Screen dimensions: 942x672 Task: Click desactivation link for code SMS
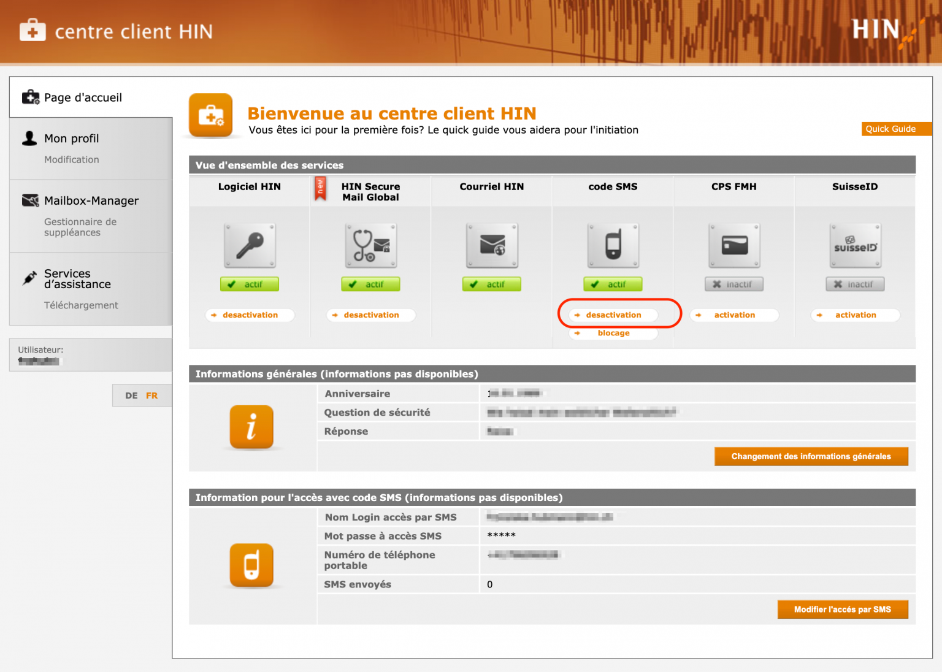click(613, 315)
